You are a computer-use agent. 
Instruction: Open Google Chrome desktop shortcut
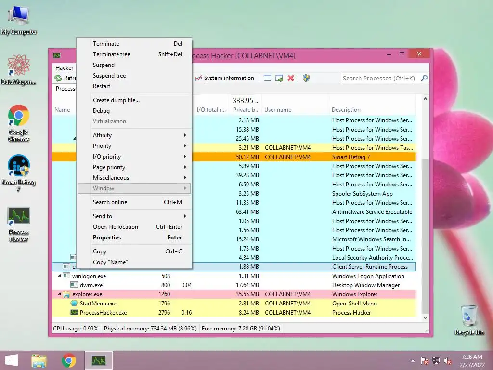[x=19, y=123]
